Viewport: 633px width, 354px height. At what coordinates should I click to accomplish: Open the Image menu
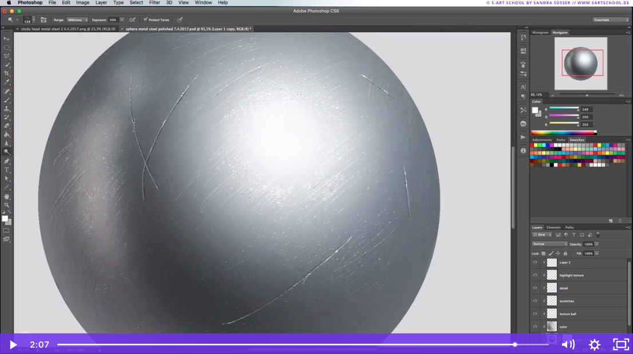pyautogui.click(x=83, y=3)
